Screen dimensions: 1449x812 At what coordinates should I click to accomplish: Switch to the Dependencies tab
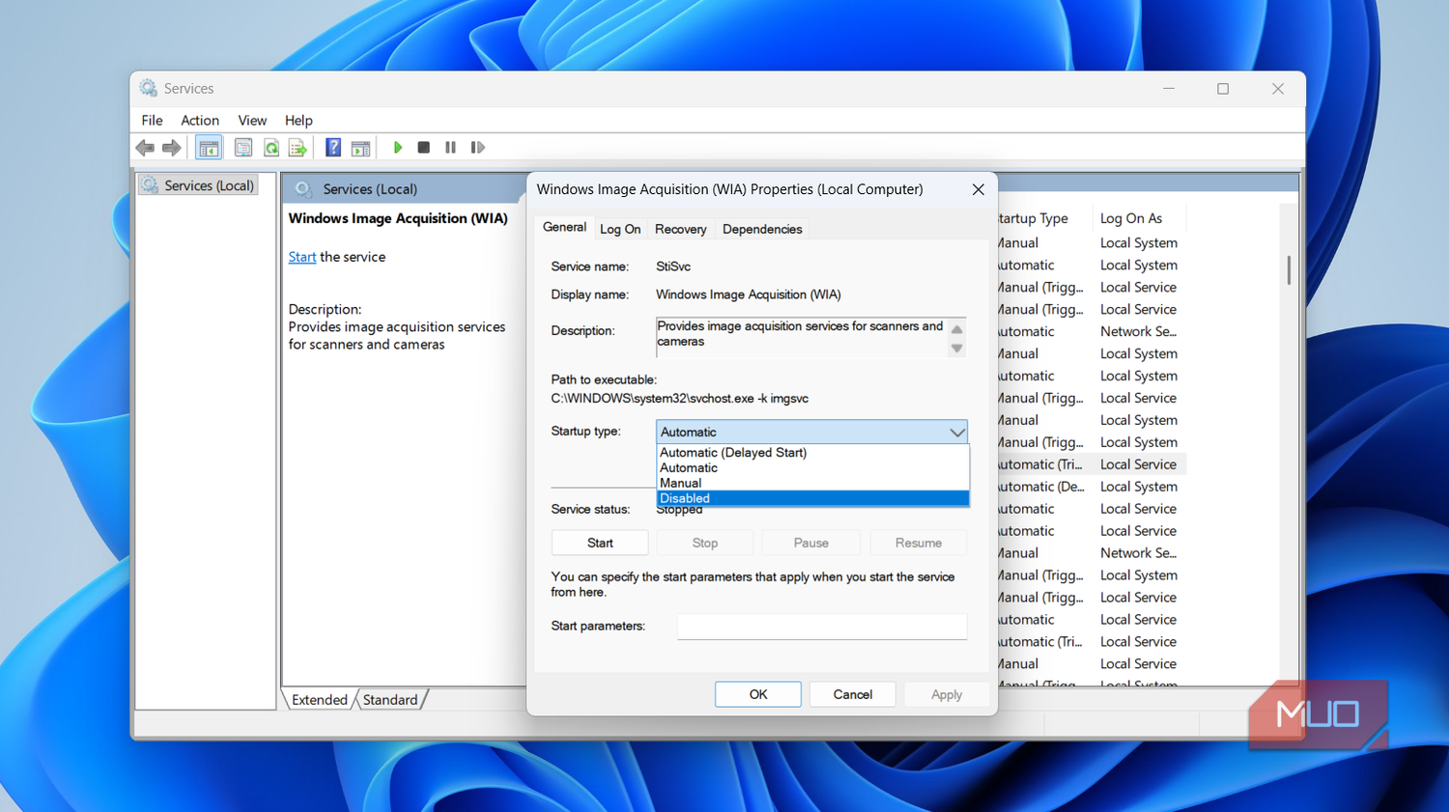tap(762, 229)
